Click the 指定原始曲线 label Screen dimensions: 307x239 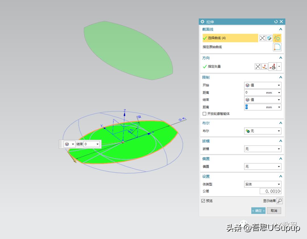click(x=212, y=47)
